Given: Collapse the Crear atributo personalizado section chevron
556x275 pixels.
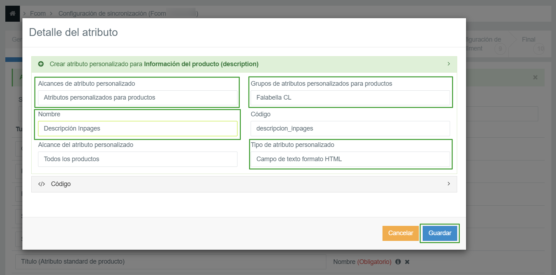Looking at the screenshot, I should [x=449, y=64].
